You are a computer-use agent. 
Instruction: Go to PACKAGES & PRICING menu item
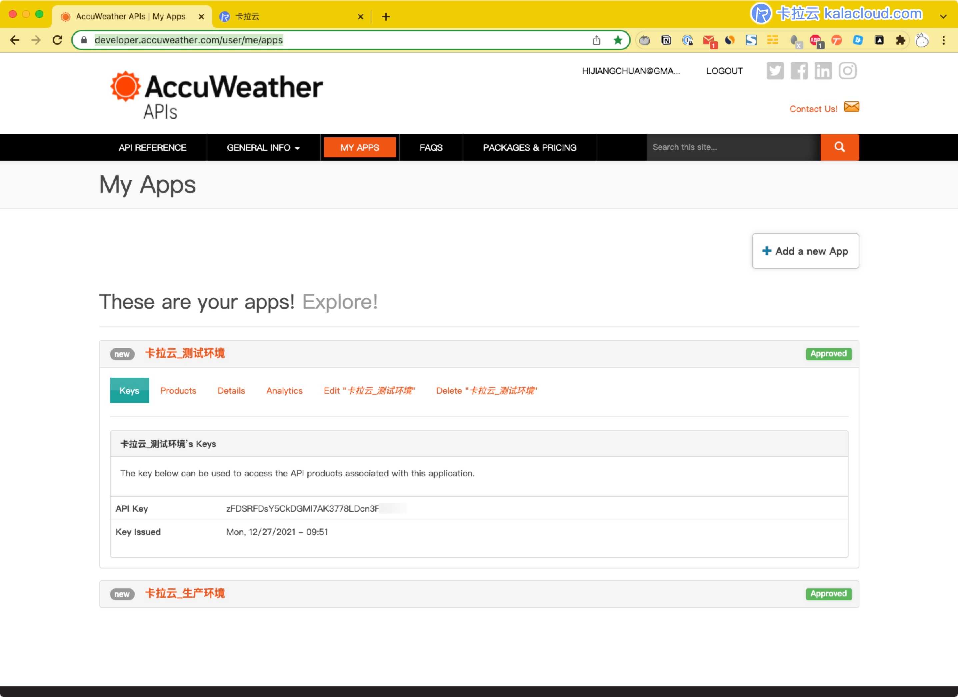[529, 147]
